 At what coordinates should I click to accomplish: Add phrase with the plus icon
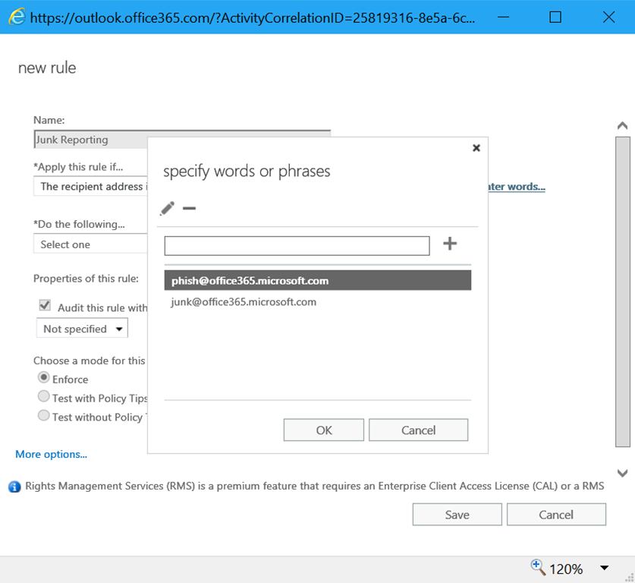tap(450, 244)
